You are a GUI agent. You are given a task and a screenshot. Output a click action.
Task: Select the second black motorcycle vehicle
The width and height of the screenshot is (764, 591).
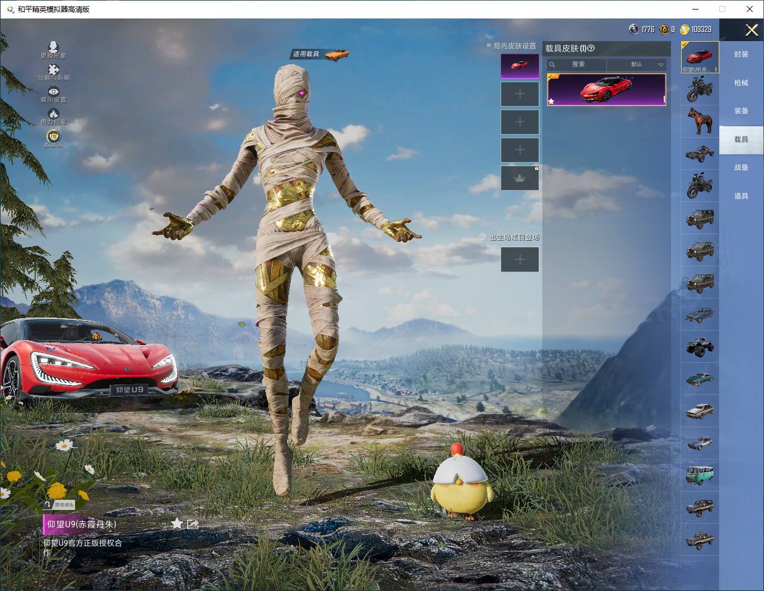pyautogui.click(x=700, y=186)
